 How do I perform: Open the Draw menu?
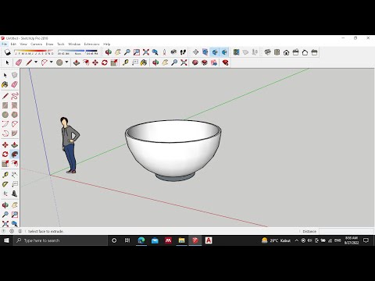click(49, 44)
